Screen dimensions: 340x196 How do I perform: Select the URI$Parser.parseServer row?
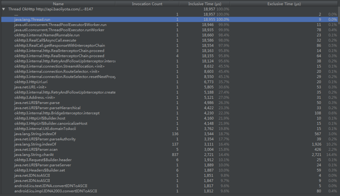click(x=169, y=165)
